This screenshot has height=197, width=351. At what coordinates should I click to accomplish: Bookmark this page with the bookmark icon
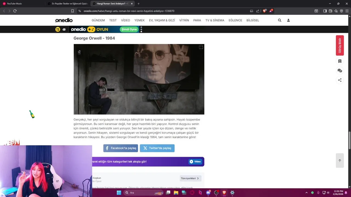pyautogui.click(x=72, y=11)
